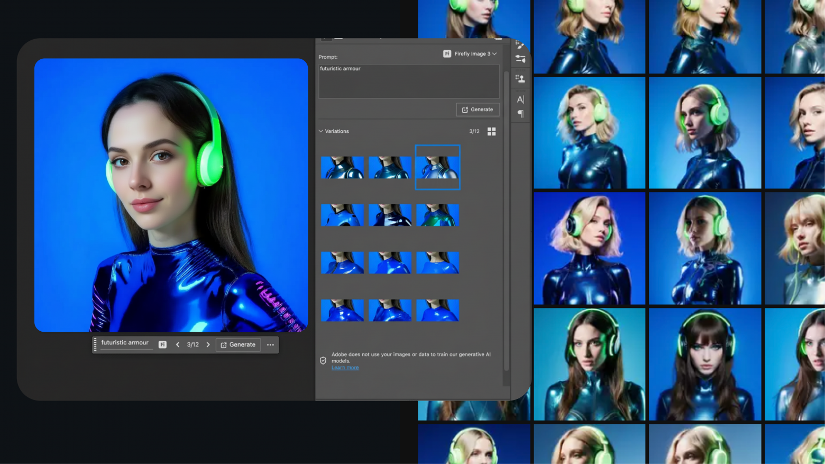The width and height of the screenshot is (825, 464).
Task: Select the green-tinted variation in the second row
Action: point(437,215)
